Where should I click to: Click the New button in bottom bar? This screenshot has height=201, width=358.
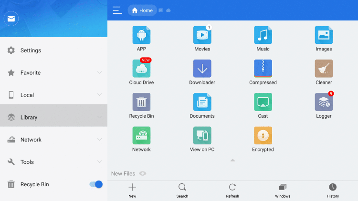[132, 190]
